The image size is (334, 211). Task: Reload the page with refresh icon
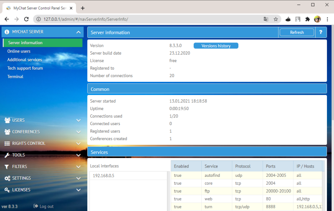coord(26,19)
